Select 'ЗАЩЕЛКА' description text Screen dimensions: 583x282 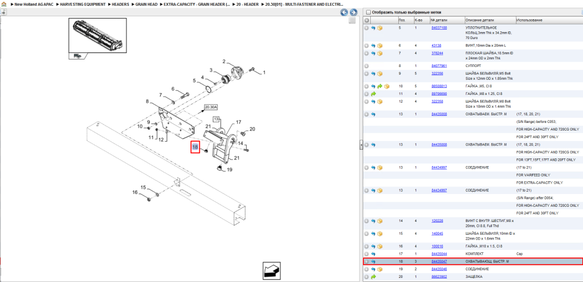click(x=473, y=277)
